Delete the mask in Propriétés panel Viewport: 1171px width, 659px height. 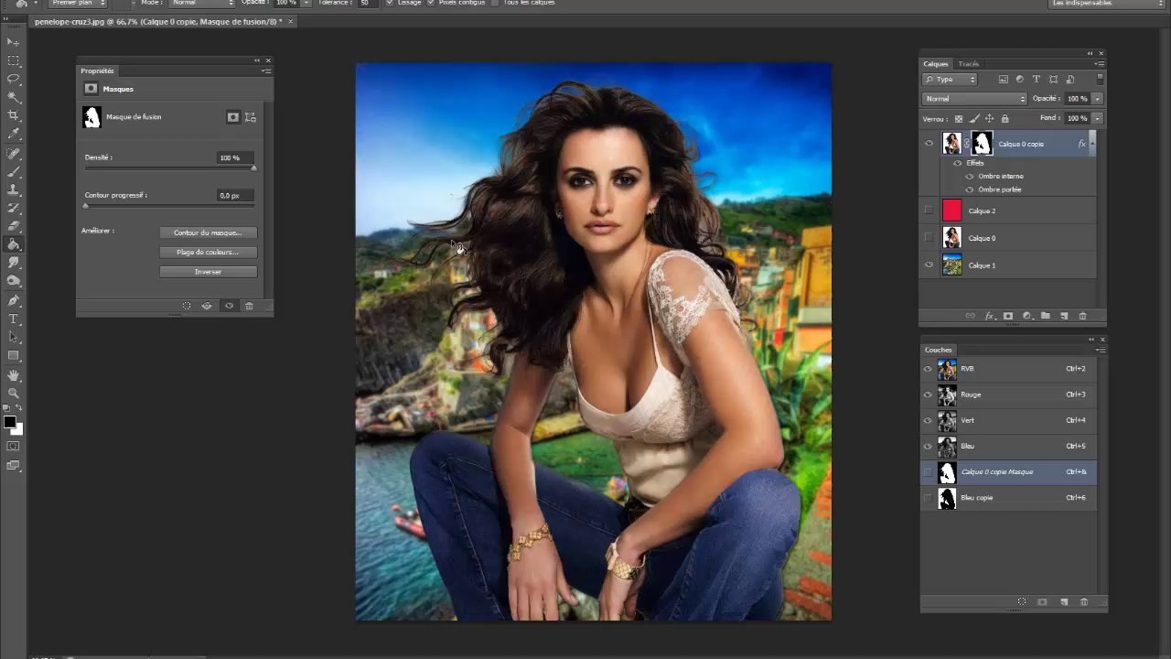(249, 306)
